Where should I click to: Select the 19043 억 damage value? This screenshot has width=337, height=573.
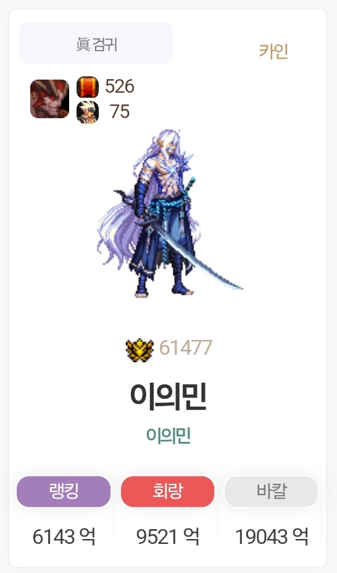(272, 537)
